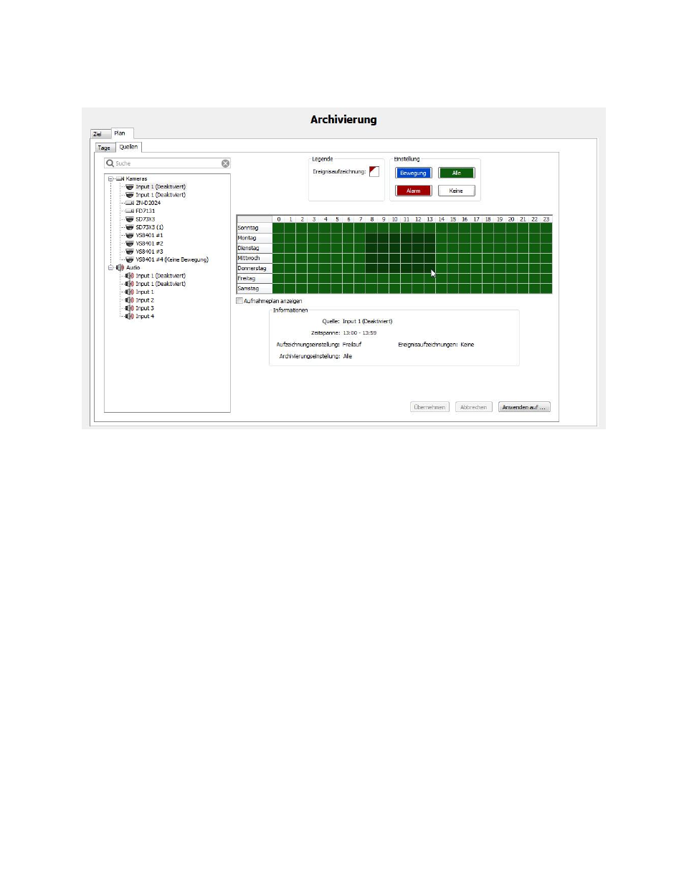Open the Quellen sub-tab
684x885 pixels.
point(129,147)
